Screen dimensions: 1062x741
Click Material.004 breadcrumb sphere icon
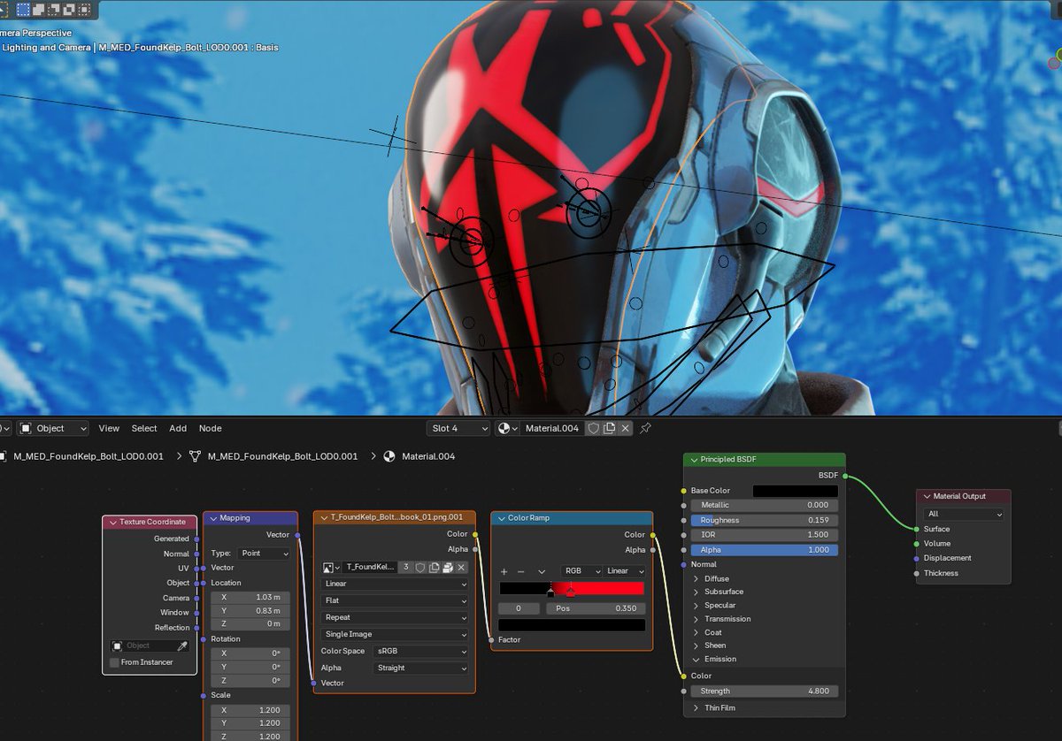(x=389, y=456)
